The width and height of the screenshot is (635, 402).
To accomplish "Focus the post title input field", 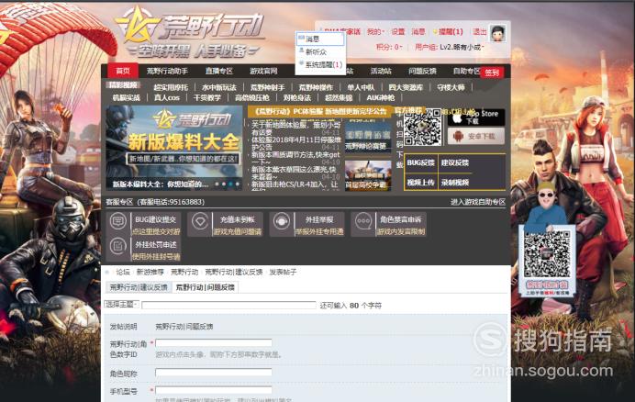I will point(228,305).
